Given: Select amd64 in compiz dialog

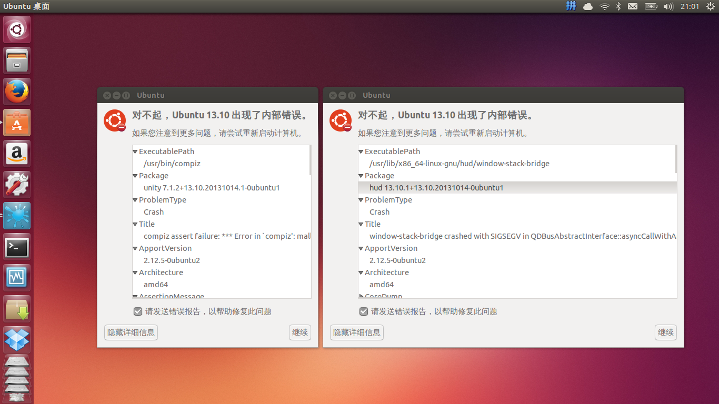Looking at the screenshot, I should (221, 285).
